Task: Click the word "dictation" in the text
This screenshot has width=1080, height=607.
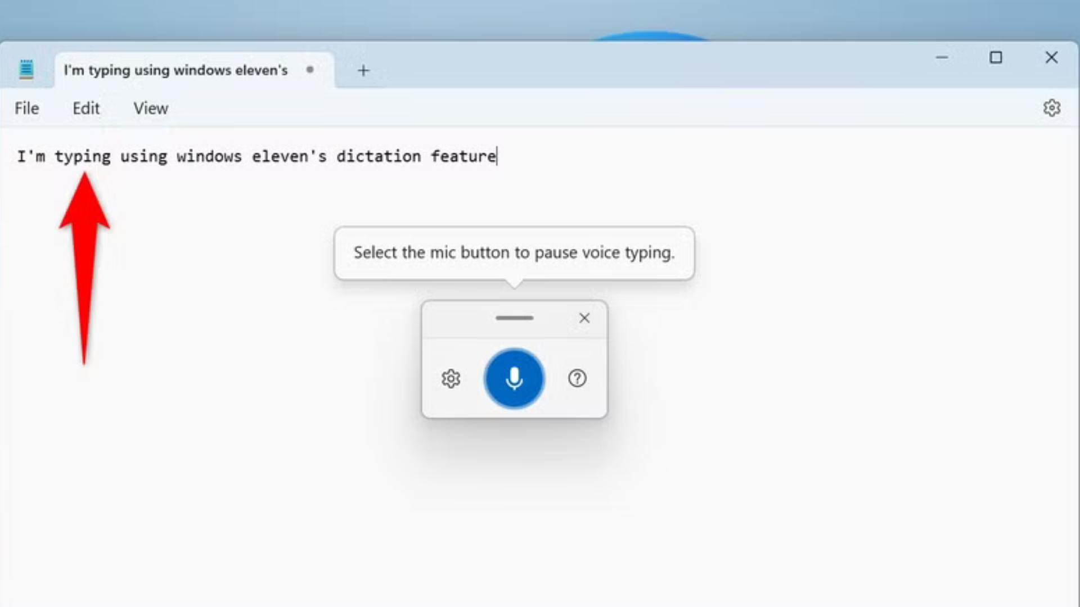Action: (379, 156)
